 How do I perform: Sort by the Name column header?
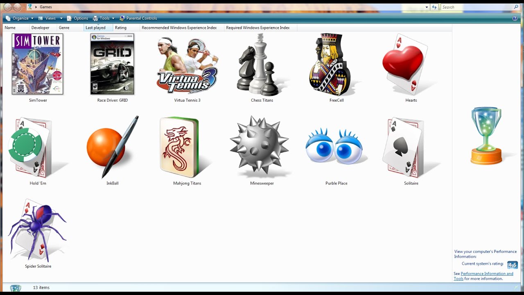click(16, 28)
